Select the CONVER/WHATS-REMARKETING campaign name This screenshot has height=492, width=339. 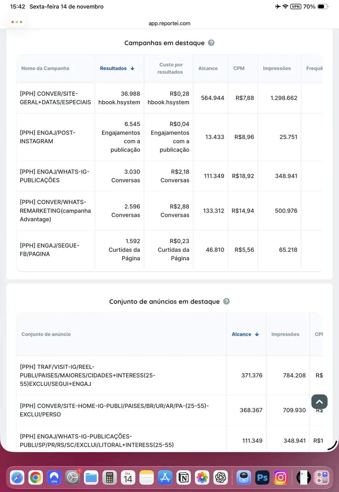point(55,211)
